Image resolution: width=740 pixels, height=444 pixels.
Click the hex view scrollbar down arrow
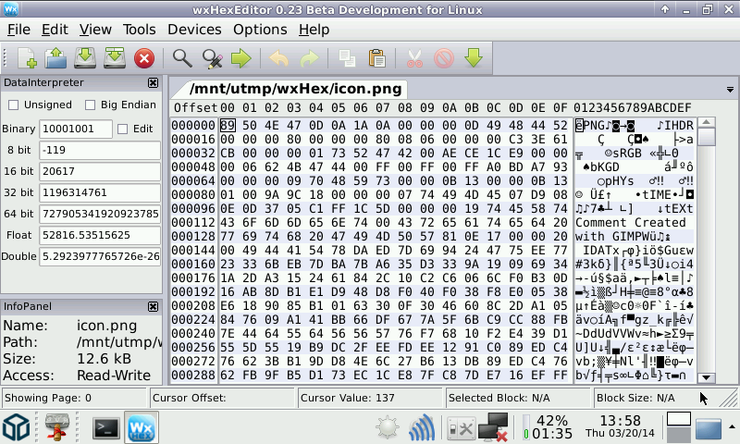(x=707, y=377)
